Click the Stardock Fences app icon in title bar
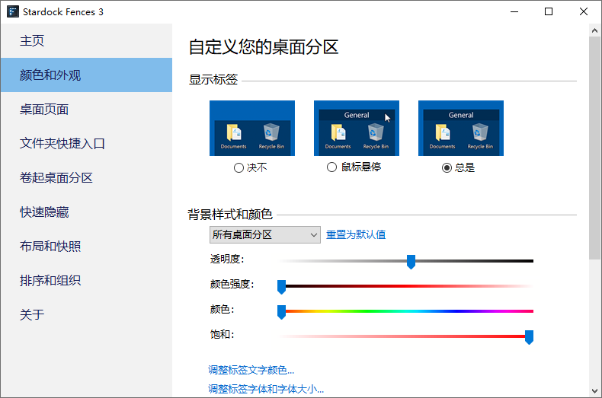This screenshot has width=602, height=398. click(13, 11)
